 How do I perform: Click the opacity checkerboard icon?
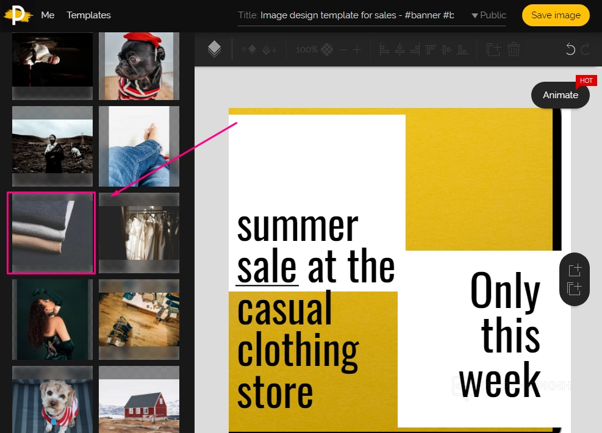[x=327, y=49]
